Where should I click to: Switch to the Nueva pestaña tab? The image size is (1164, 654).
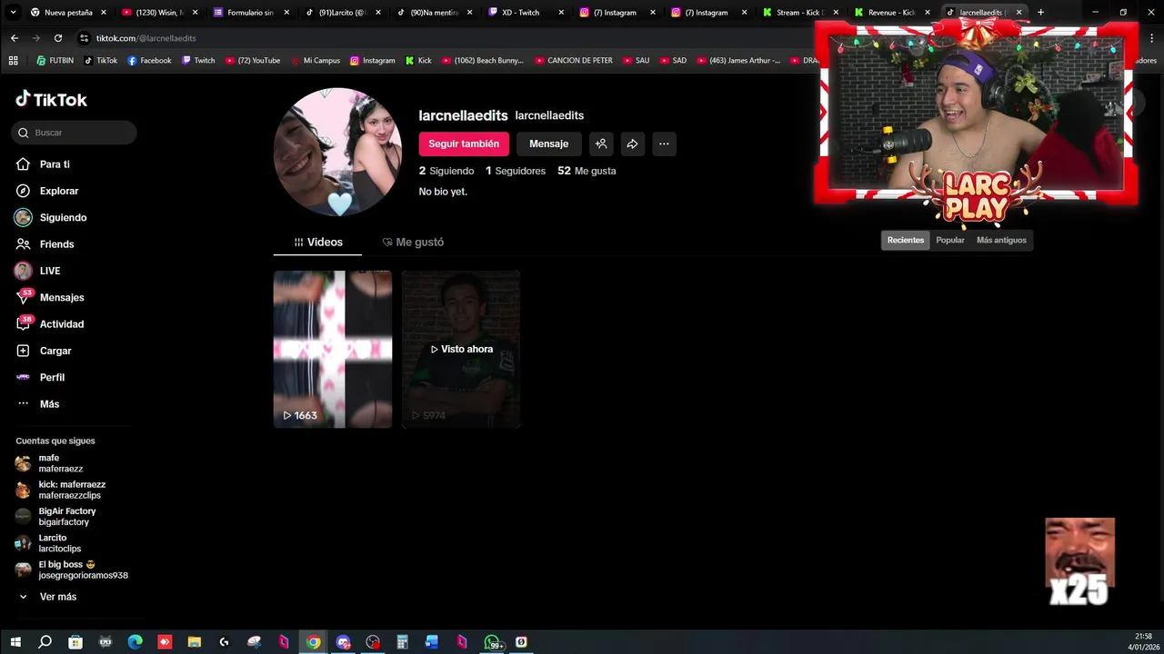pos(68,13)
